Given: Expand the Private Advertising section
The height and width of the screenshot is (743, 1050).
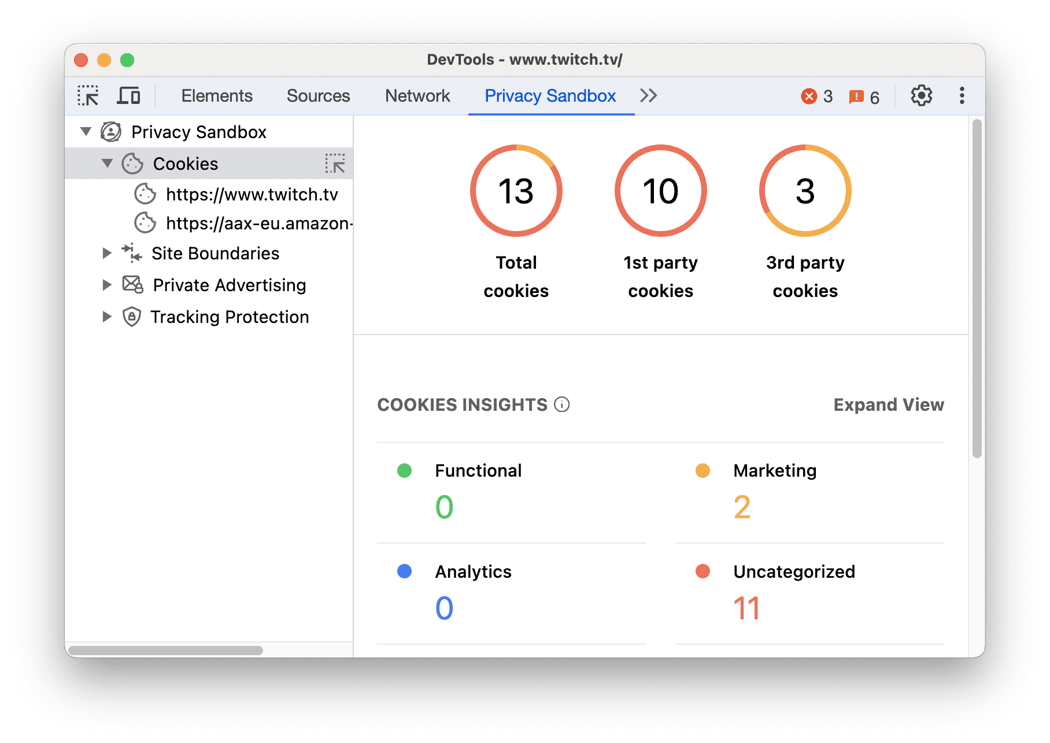Looking at the screenshot, I should coord(108,284).
